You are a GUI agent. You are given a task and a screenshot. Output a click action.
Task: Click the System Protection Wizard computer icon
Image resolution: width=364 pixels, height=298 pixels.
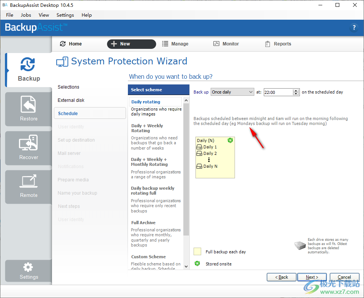pos(62,62)
